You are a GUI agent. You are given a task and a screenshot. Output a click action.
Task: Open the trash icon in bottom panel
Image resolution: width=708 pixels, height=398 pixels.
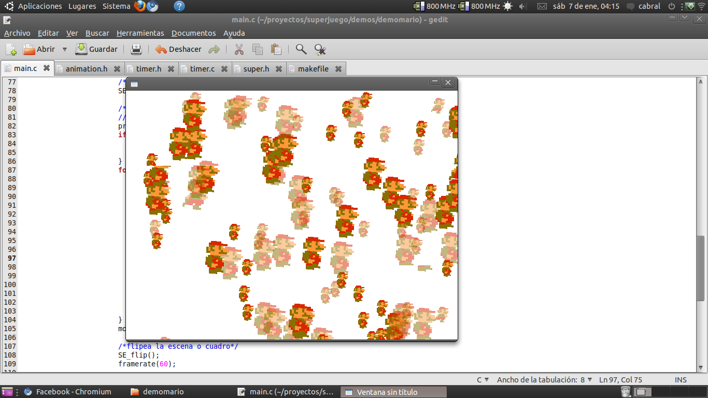click(626, 392)
